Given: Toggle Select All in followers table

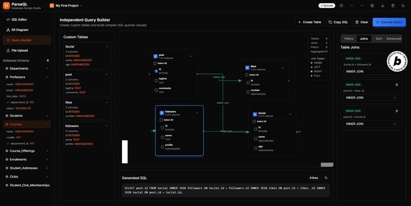Looking at the screenshot, I should (161, 120).
